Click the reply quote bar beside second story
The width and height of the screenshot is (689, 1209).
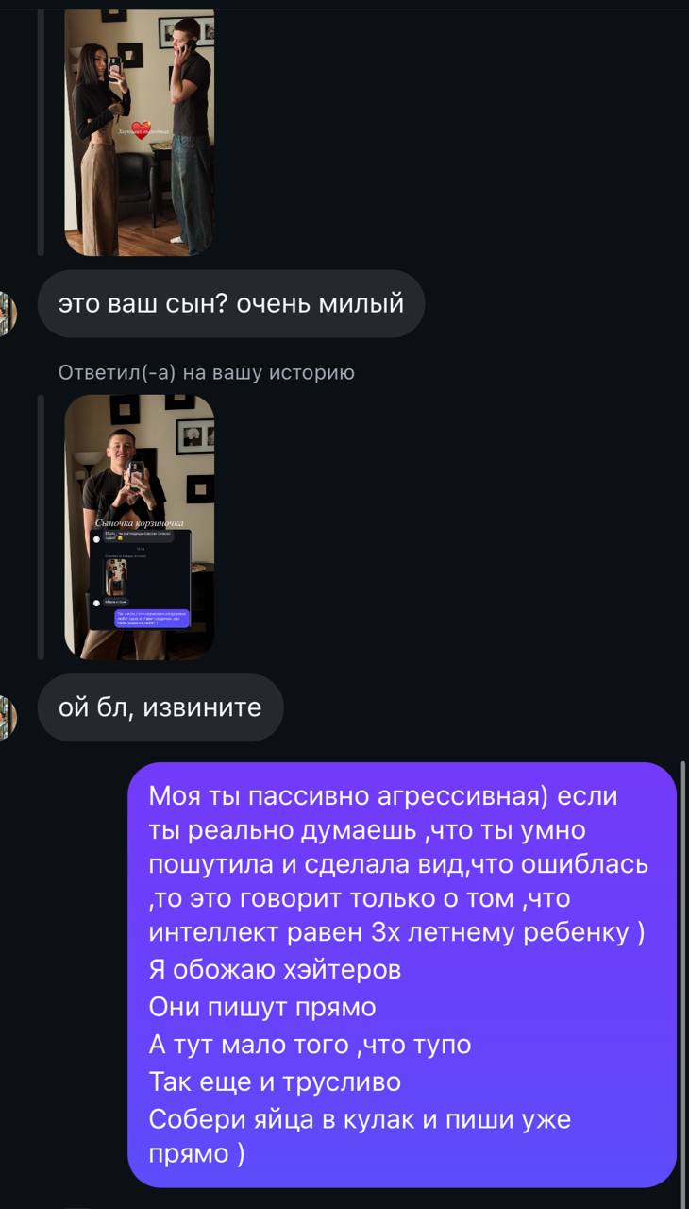pyautogui.click(x=41, y=527)
